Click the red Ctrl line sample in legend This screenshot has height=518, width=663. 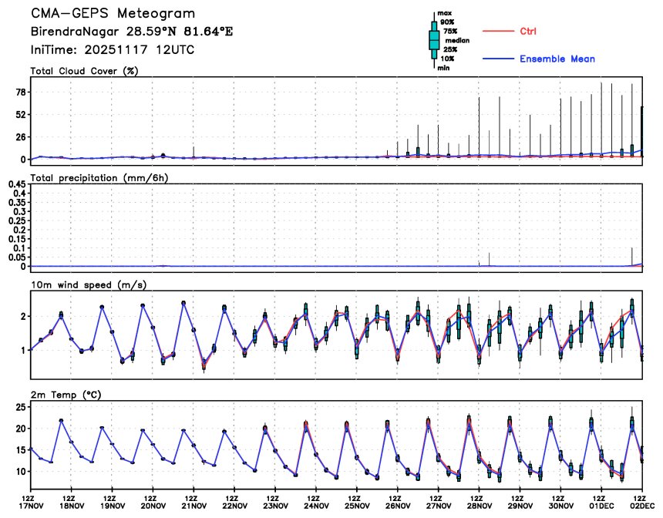click(498, 32)
